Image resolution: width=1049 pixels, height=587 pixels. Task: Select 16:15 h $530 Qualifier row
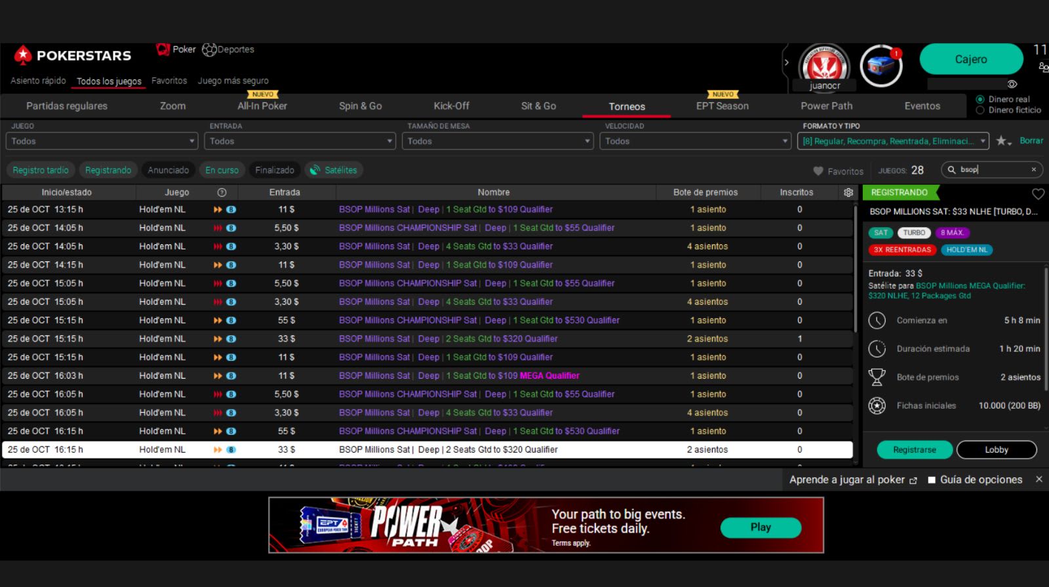427,431
